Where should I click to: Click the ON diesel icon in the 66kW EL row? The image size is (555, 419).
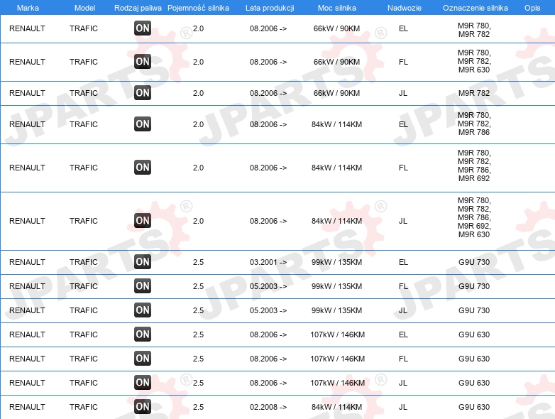[x=143, y=28]
